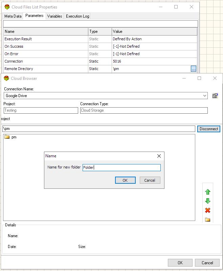The height and width of the screenshot is (271, 223).
Task: Click green down arrow icon in Cloud Browser
Action: point(208,201)
